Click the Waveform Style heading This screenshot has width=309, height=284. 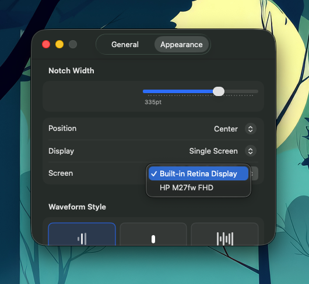coord(77,207)
